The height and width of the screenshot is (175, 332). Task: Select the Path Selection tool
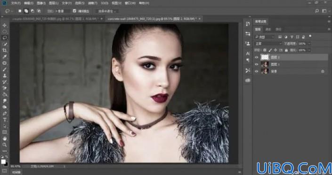(x=4, y=126)
